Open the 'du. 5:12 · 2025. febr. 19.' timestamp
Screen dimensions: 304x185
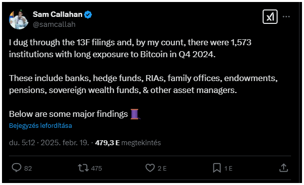click(49, 143)
